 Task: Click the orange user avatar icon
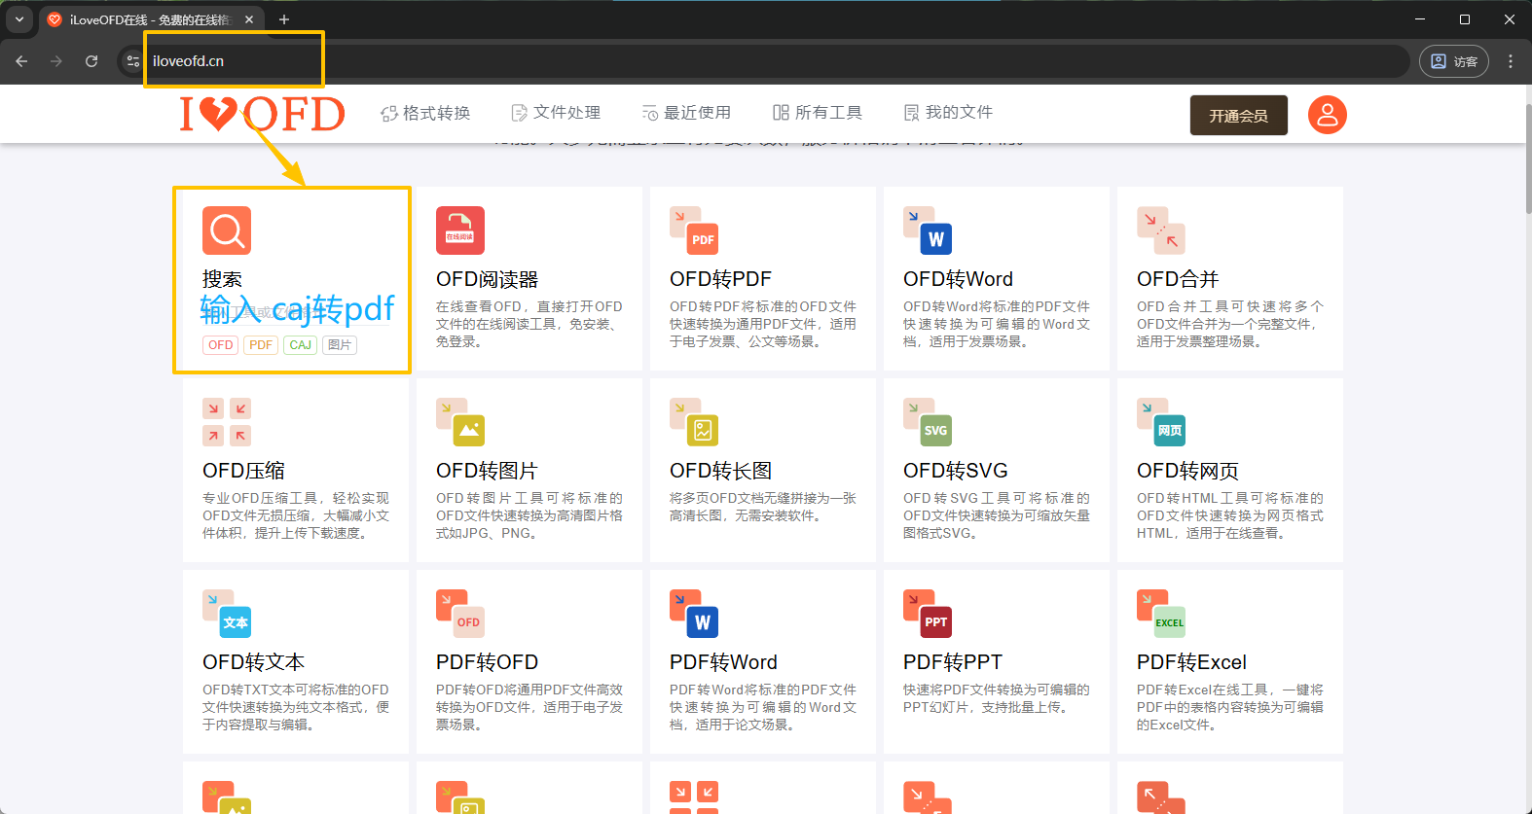pos(1327,115)
